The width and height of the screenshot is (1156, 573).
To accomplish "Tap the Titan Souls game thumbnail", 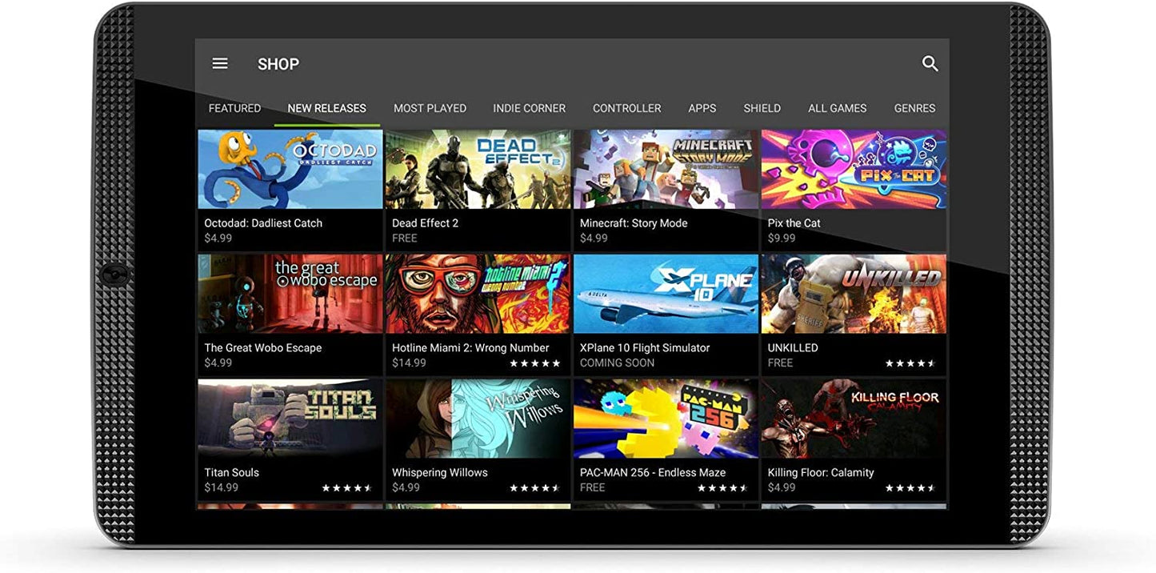I will pyautogui.click(x=290, y=419).
